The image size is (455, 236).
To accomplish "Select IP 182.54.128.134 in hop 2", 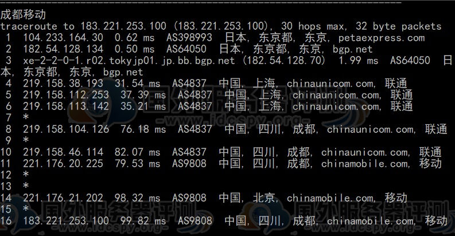I will coord(63,49).
